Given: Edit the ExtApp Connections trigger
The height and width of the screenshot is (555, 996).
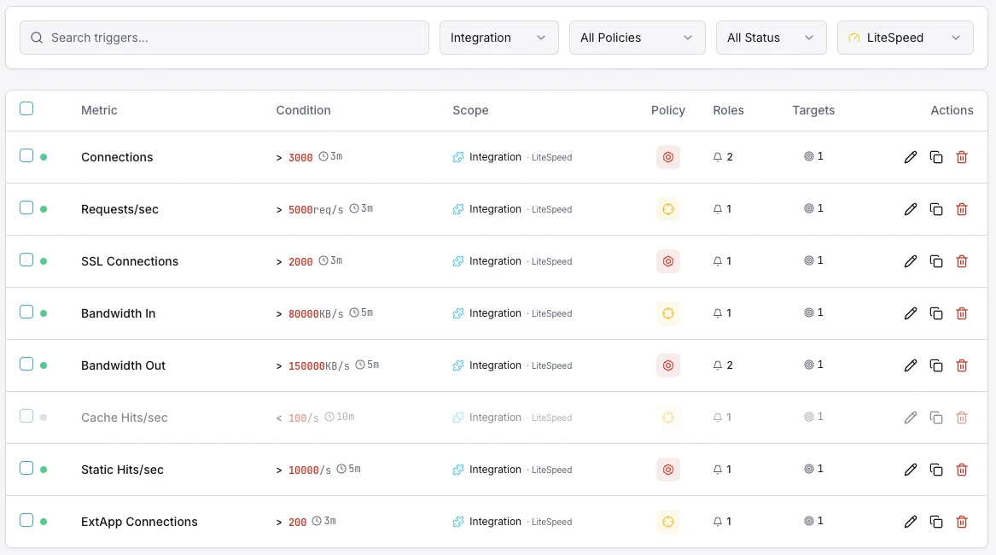Looking at the screenshot, I should point(911,522).
